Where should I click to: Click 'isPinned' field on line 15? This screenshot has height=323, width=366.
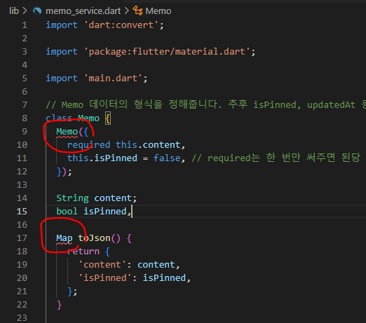pos(105,212)
